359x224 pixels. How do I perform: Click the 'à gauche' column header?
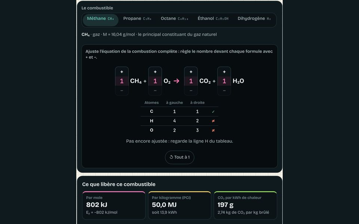[x=175, y=103]
